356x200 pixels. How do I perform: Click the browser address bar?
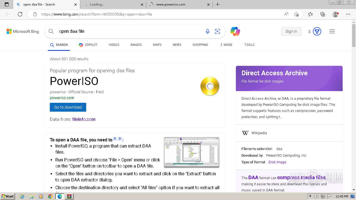(161, 14)
